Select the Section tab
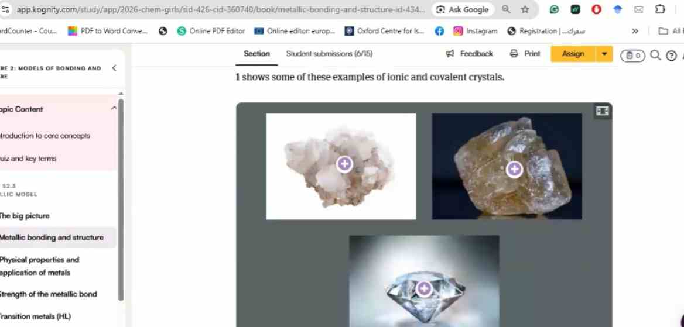This screenshot has width=684, height=327. click(256, 54)
